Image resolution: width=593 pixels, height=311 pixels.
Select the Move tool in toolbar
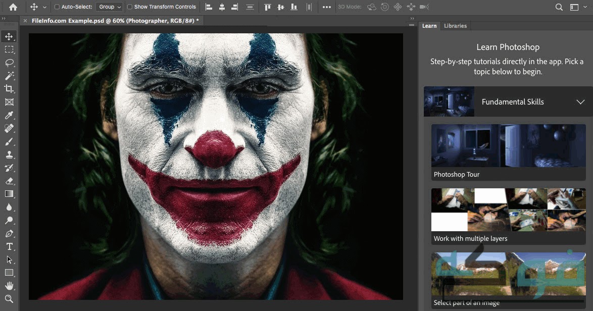click(9, 37)
